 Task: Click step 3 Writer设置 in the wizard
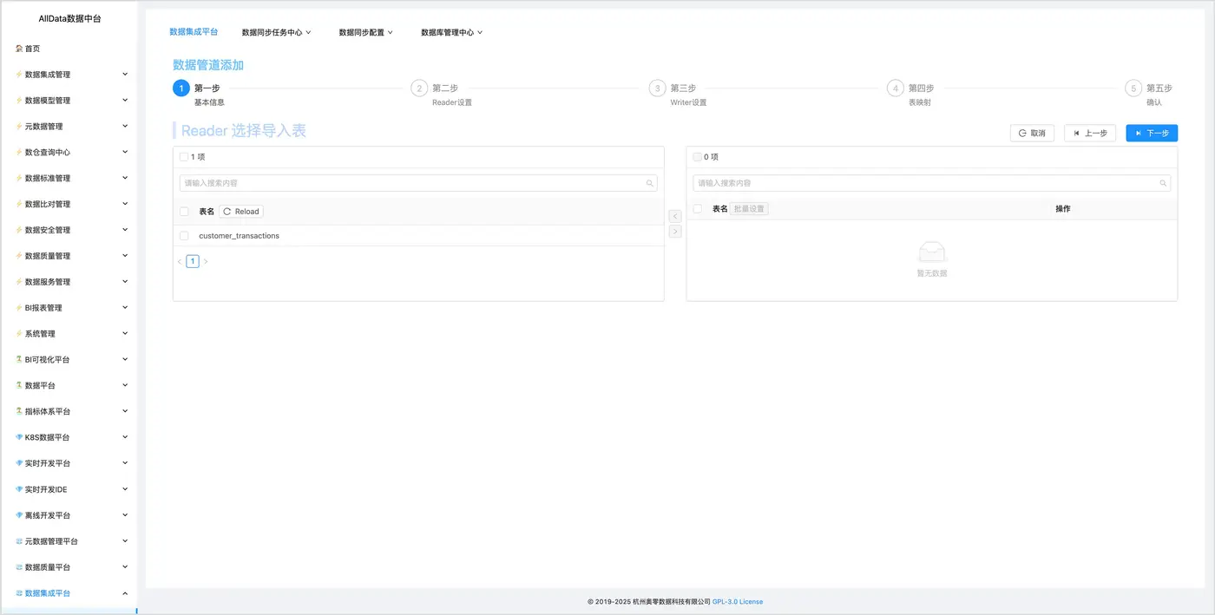679,95
